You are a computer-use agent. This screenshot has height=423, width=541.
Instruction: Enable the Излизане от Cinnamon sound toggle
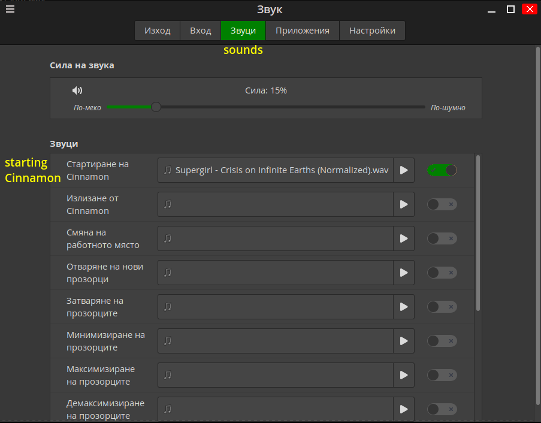[x=442, y=204]
